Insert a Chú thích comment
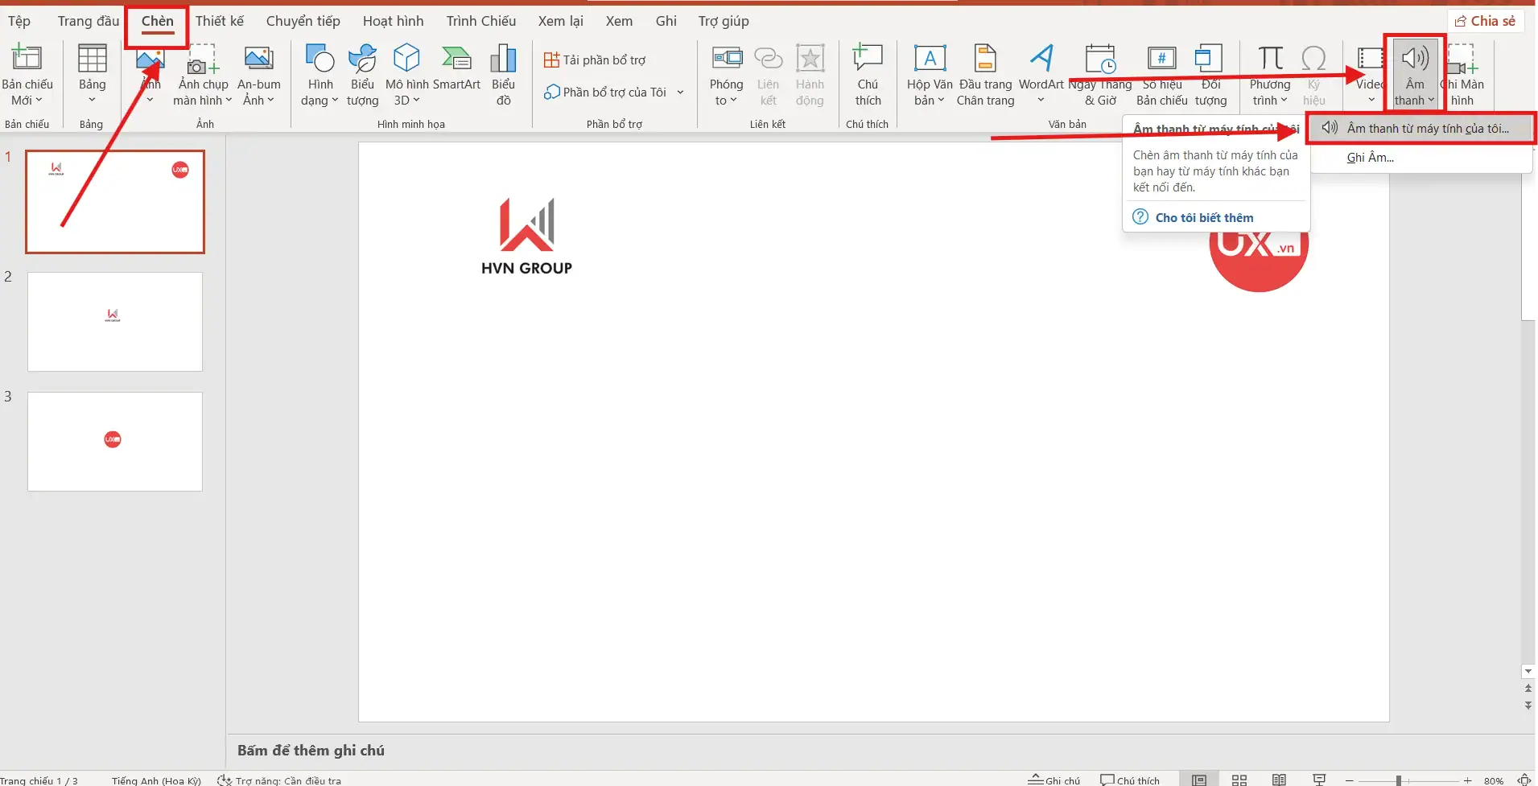The width and height of the screenshot is (1538, 786). pyautogui.click(x=868, y=76)
